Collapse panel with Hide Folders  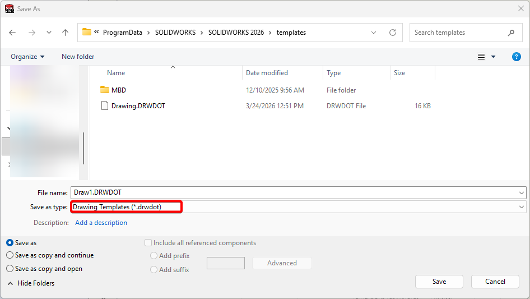click(x=31, y=283)
